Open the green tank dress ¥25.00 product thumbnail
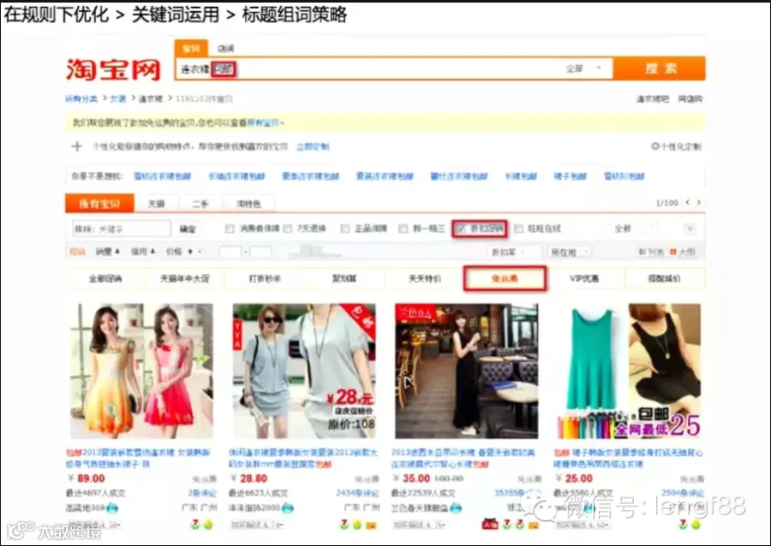Screen dimensions: 771x546 tap(629, 371)
